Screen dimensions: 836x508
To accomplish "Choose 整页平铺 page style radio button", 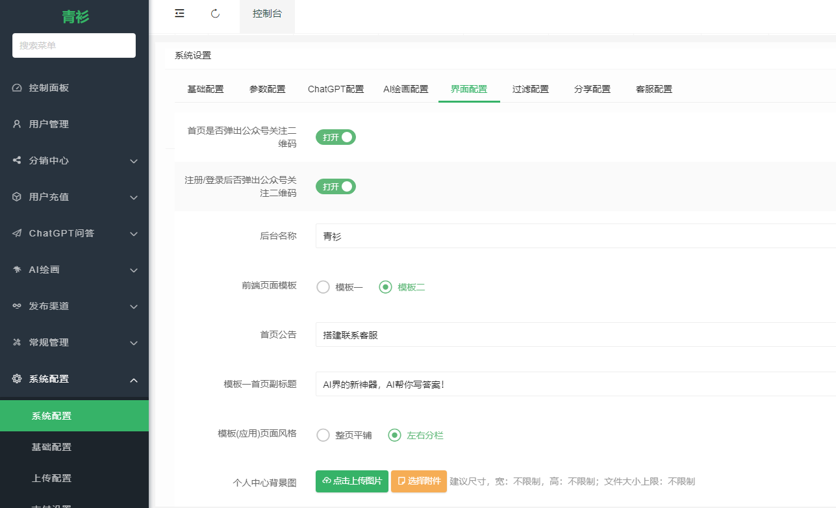I will point(323,435).
